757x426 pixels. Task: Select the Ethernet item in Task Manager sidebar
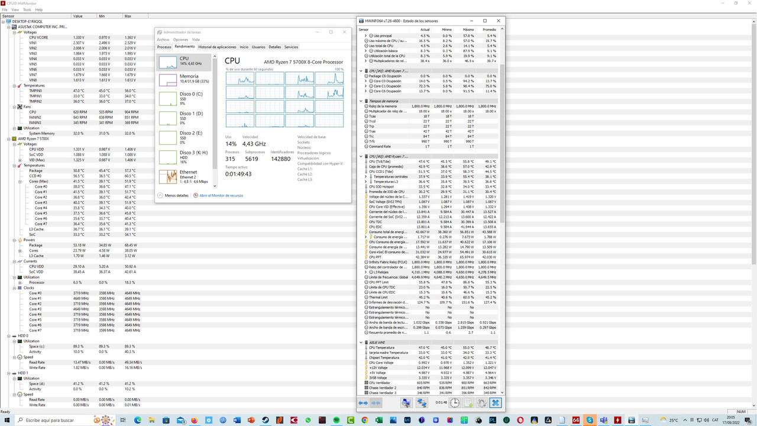[x=183, y=176]
